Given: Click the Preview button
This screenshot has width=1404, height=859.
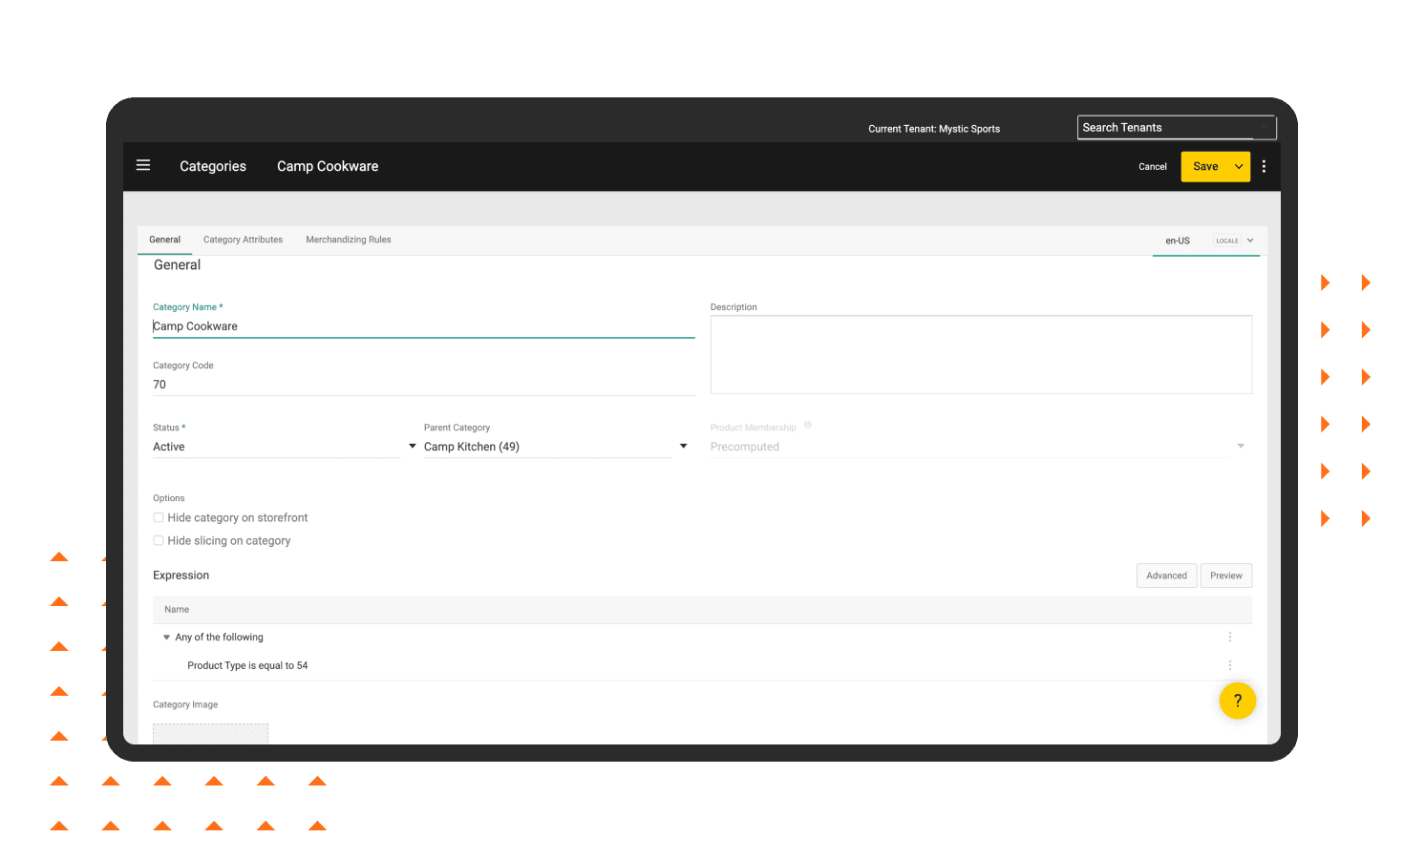Looking at the screenshot, I should pos(1226,576).
